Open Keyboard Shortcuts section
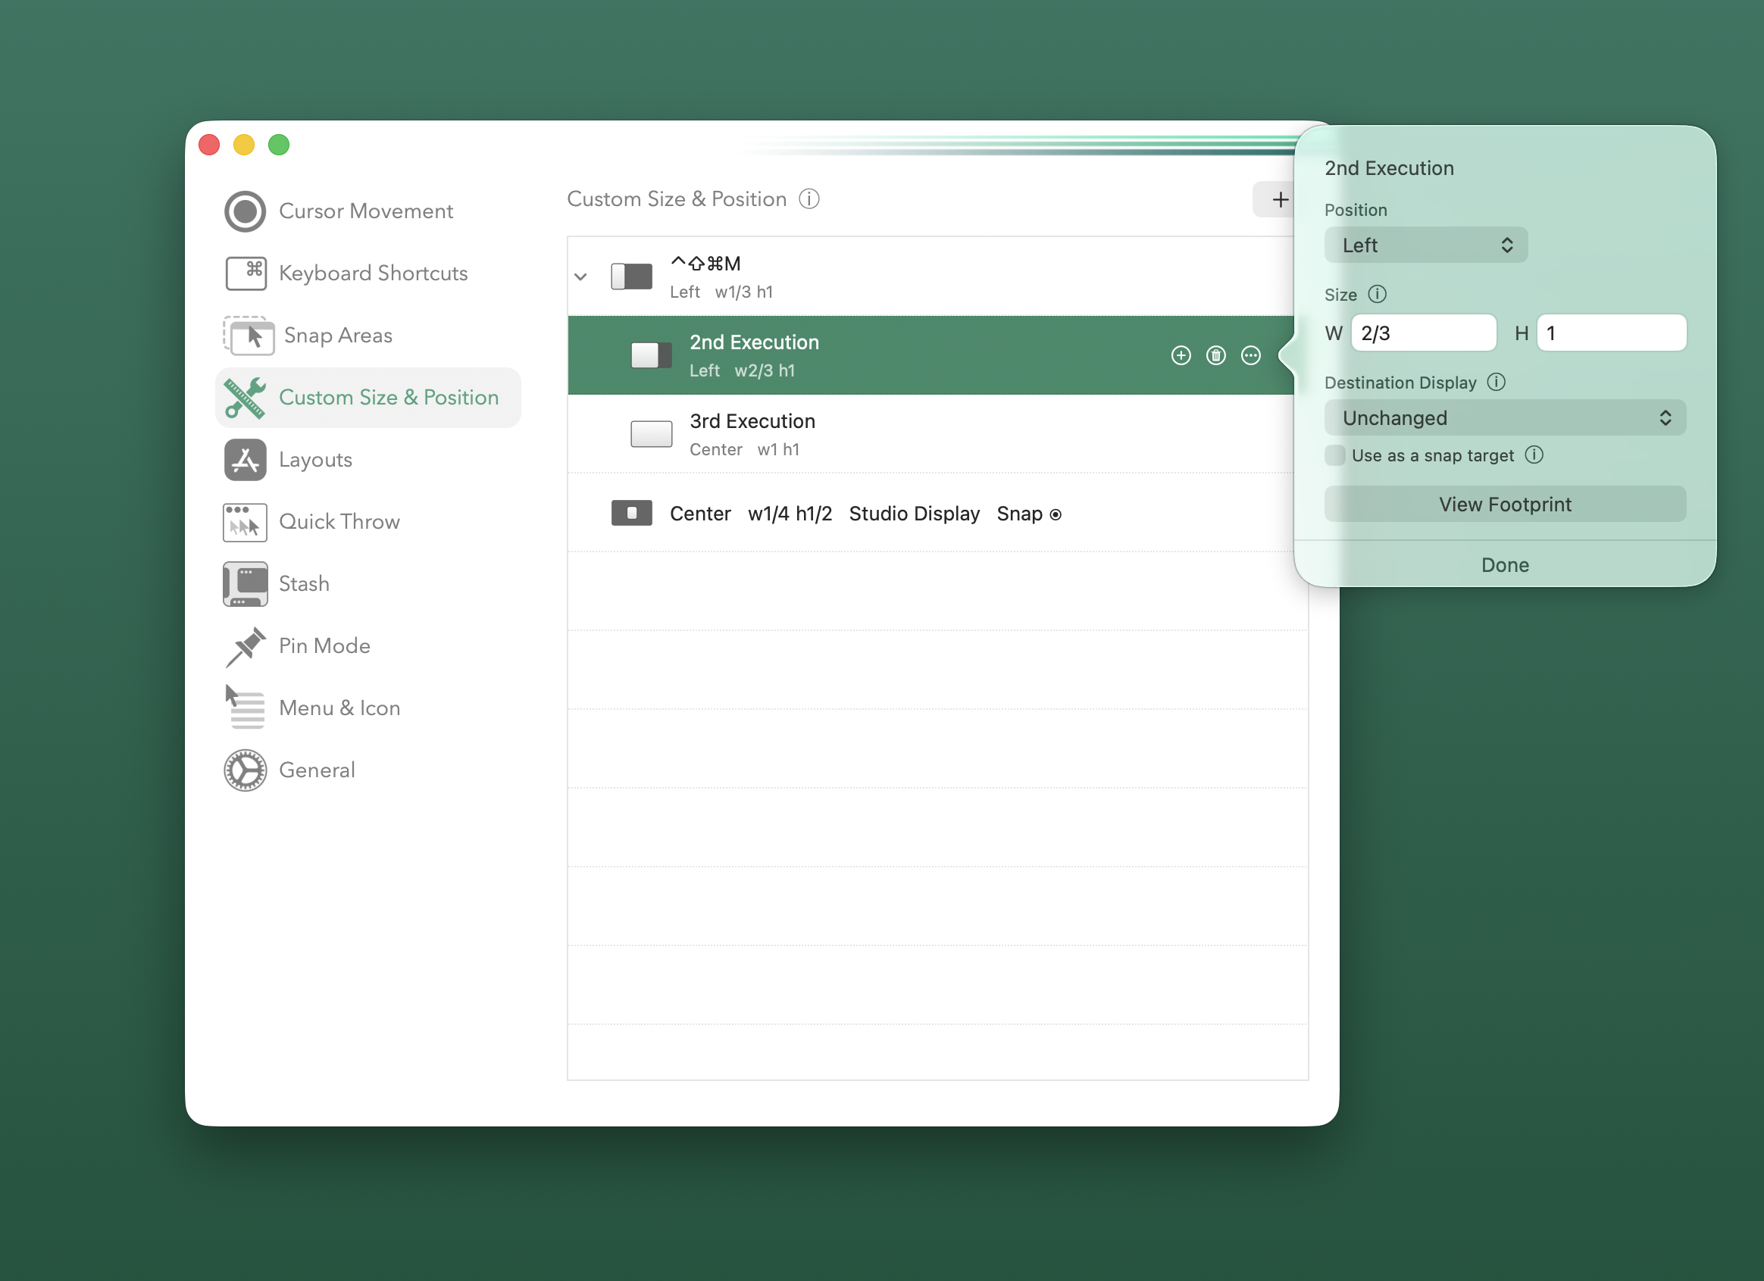This screenshot has height=1281, width=1764. [346, 273]
